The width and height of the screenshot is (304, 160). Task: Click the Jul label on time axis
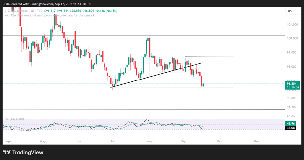click(x=112, y=142)
